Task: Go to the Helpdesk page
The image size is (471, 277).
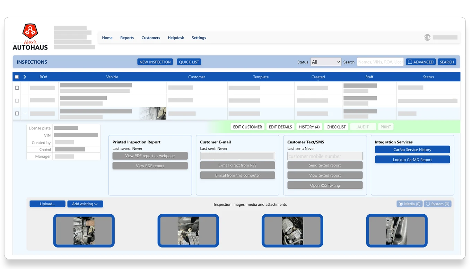Action: click(176, 37)
